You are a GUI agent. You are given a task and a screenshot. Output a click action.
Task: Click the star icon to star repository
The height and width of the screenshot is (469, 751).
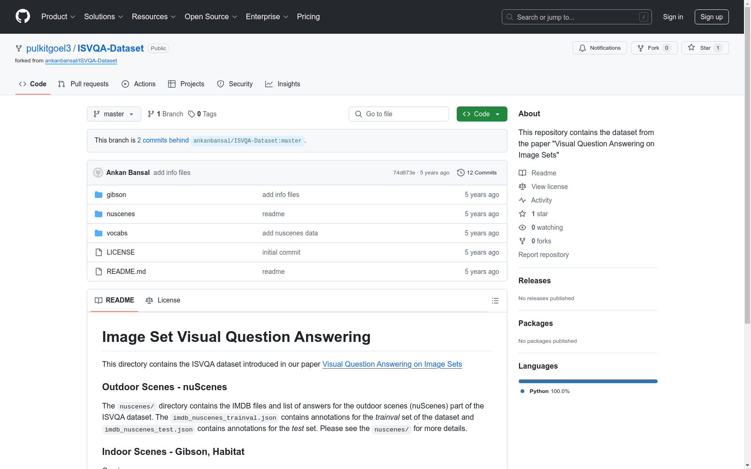click(691, 48)
